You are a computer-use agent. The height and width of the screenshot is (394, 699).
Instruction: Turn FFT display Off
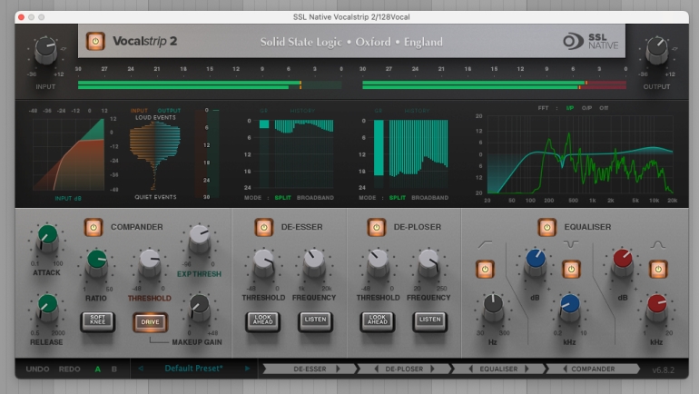604,108
